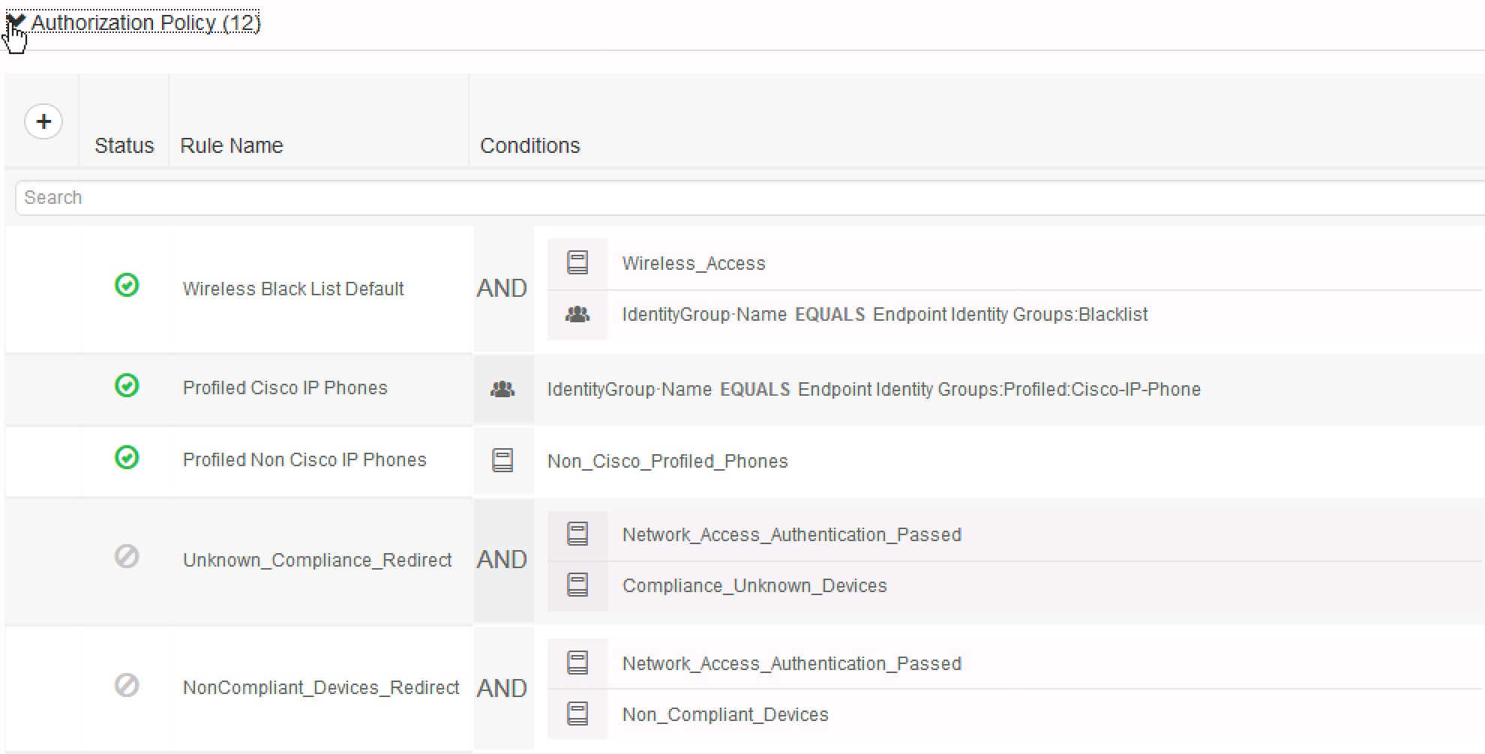Viewport: 1485px width, 754px height.
Task: Click the plus button to add a rule
Action: (x=43, y=121)
